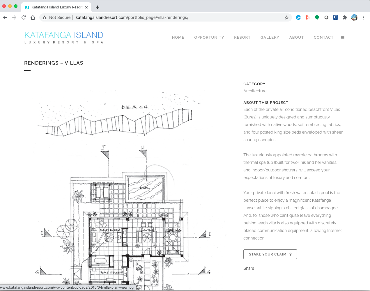
Task: Close the Katafanga Island tab
Action: (x=86, y=7)
